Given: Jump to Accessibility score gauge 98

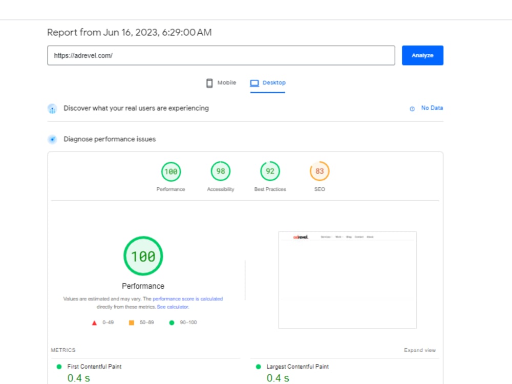Looking at the screenshot, I should tap(220, 171).
